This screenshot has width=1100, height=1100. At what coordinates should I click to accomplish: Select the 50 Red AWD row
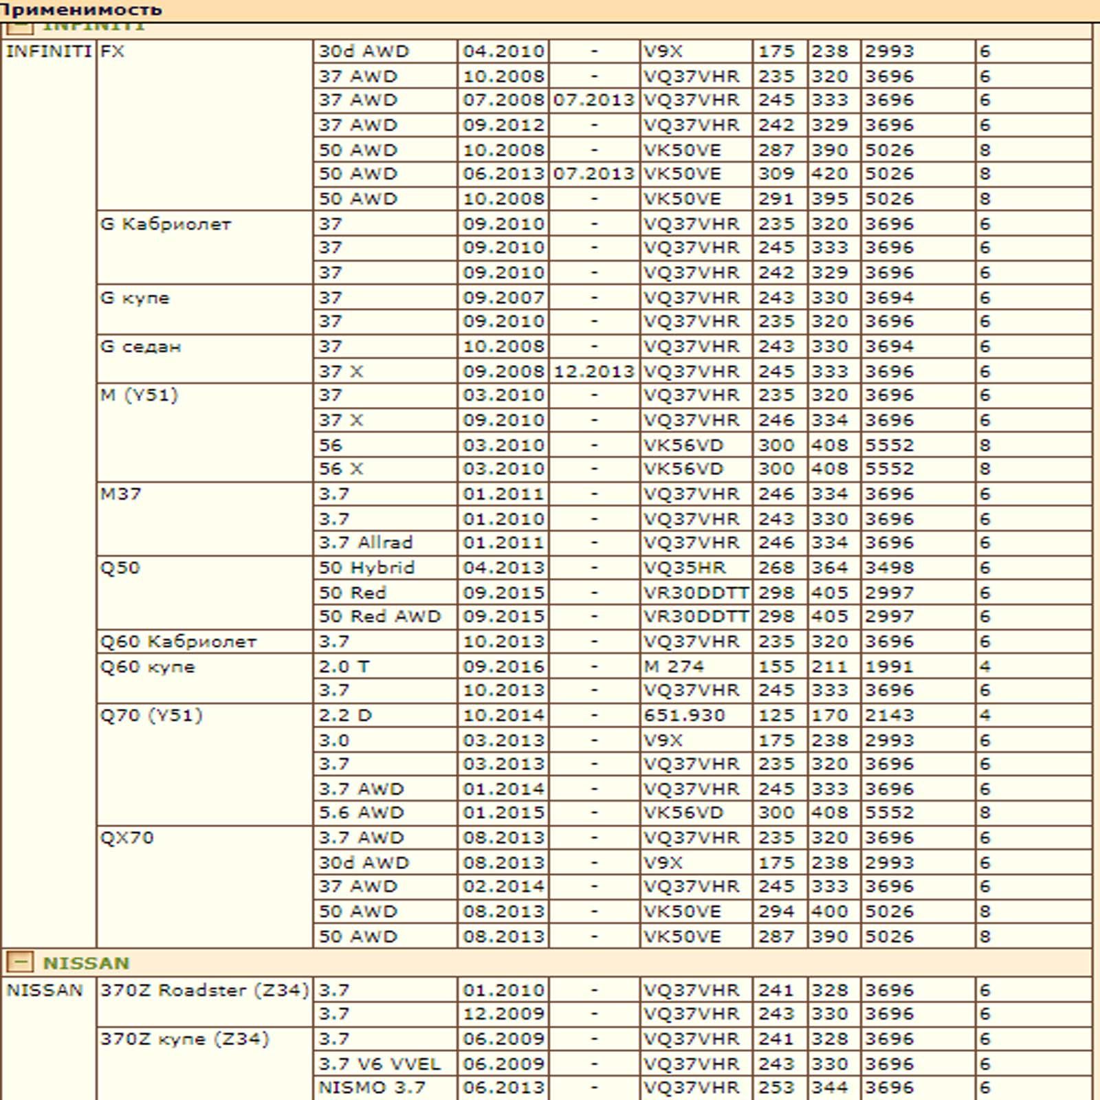379,617
